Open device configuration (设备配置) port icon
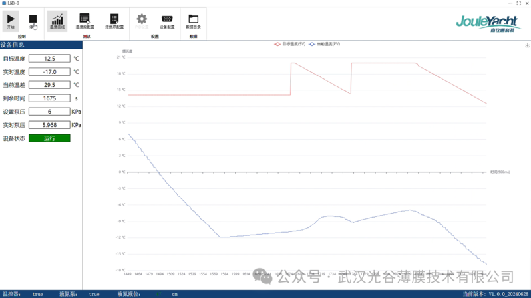Image resolution: width=531 pixels, height=298 pixels. point(167,21)
